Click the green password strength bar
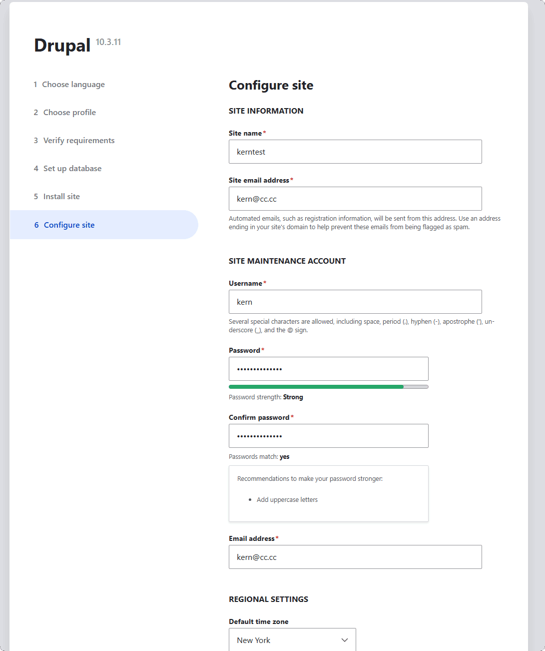Screen dimensions: 545x651 316,387
